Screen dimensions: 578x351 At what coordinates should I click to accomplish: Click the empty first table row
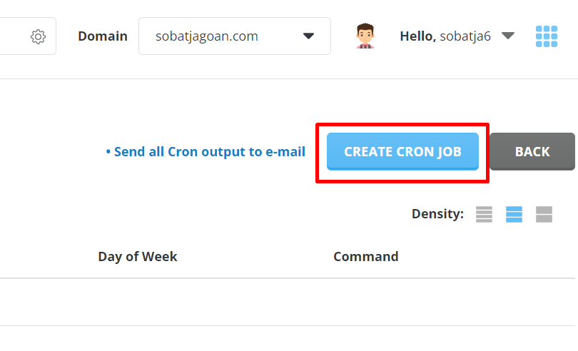(288, 302)
